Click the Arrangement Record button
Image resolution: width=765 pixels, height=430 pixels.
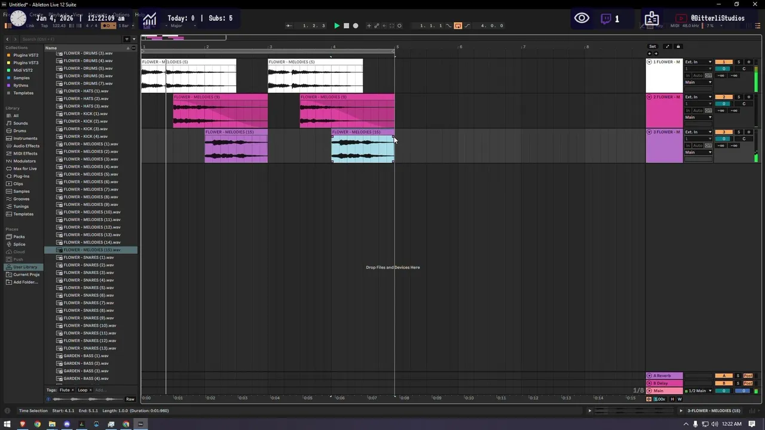click(356, 26)
